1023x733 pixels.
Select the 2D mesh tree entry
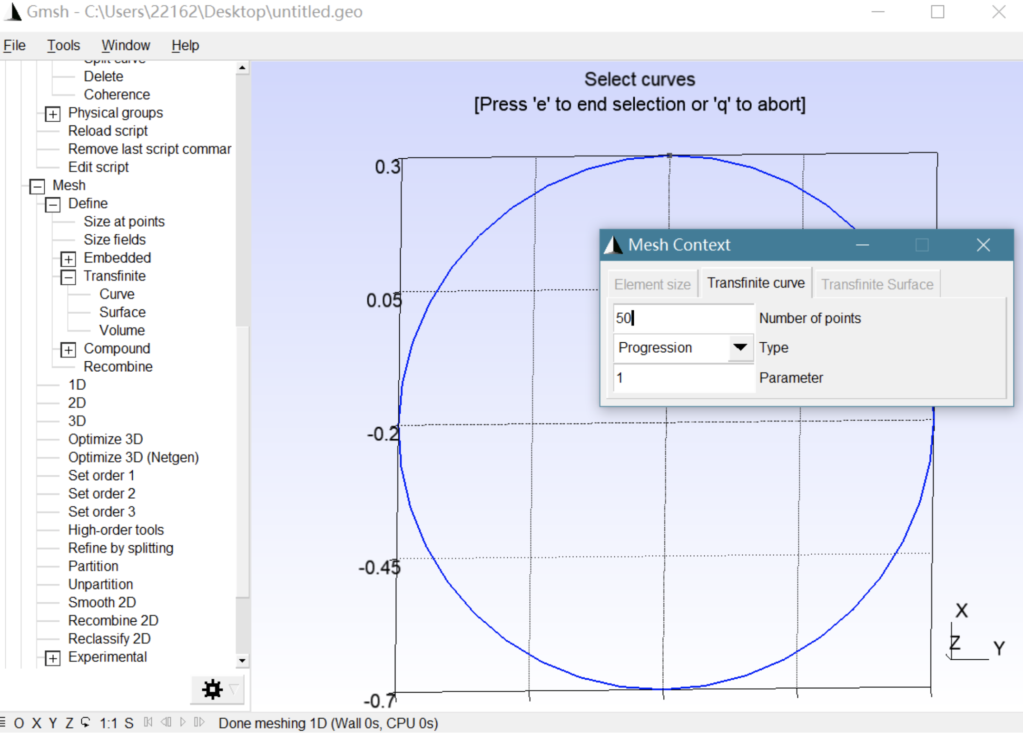[x=77, y=403]
